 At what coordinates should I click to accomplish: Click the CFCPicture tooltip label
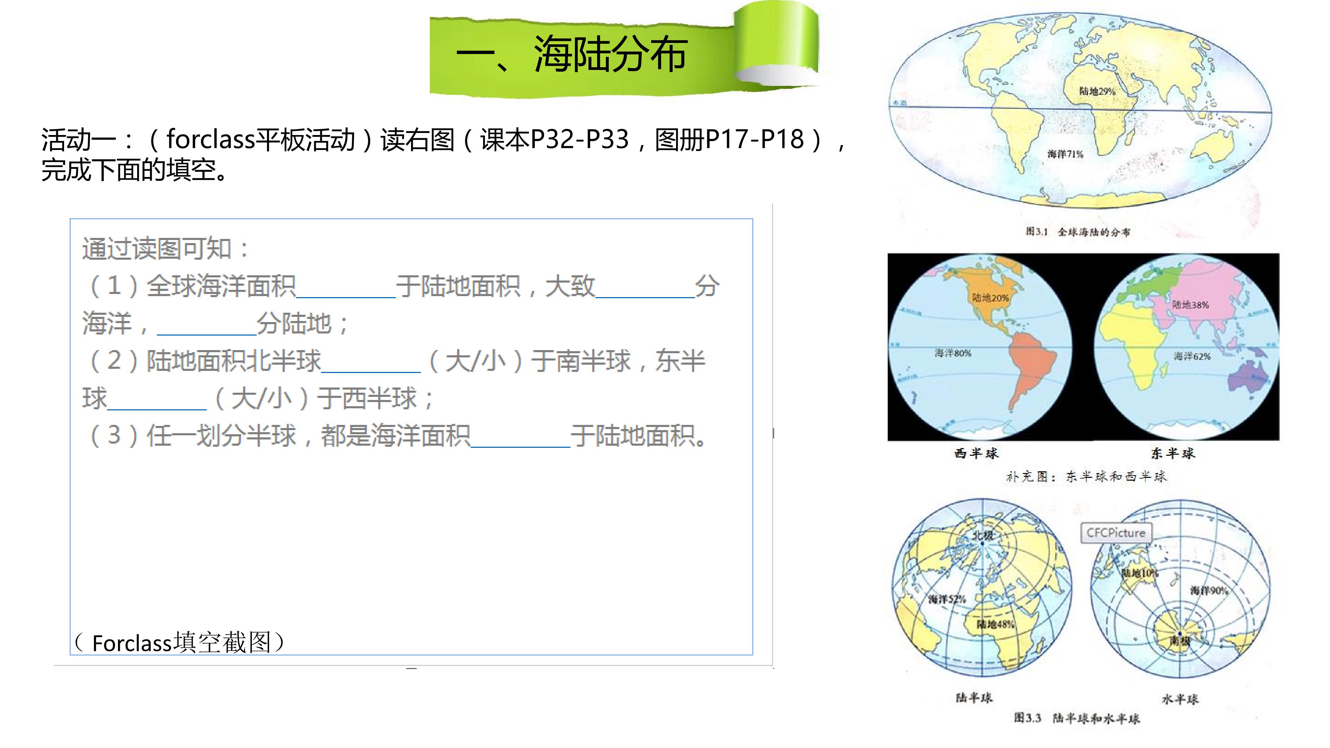1116,533
